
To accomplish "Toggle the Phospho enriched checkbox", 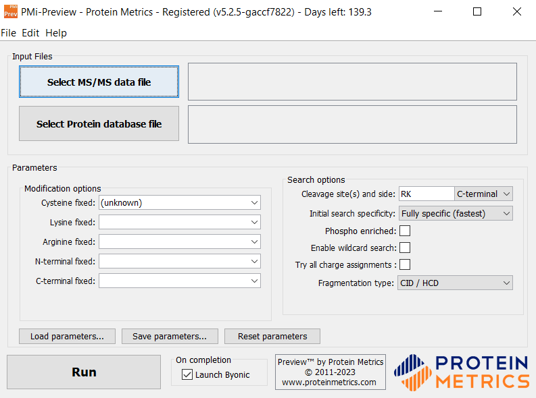I will point(405,231).
